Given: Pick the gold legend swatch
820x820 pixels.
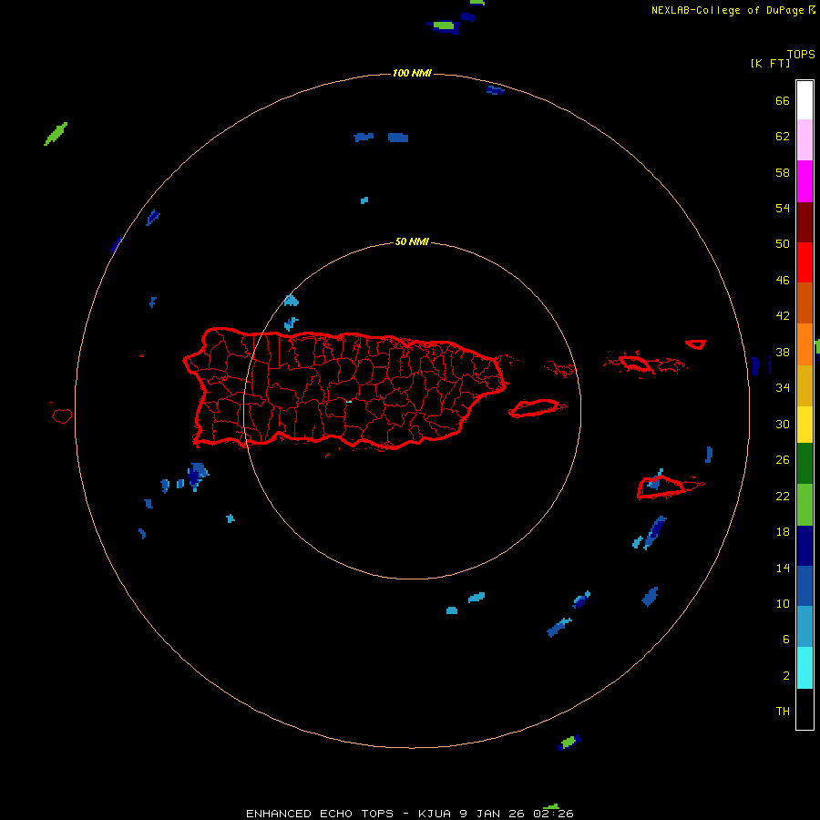Looking at the screenshot, I should pyautogui.click(x=805, y=386).
